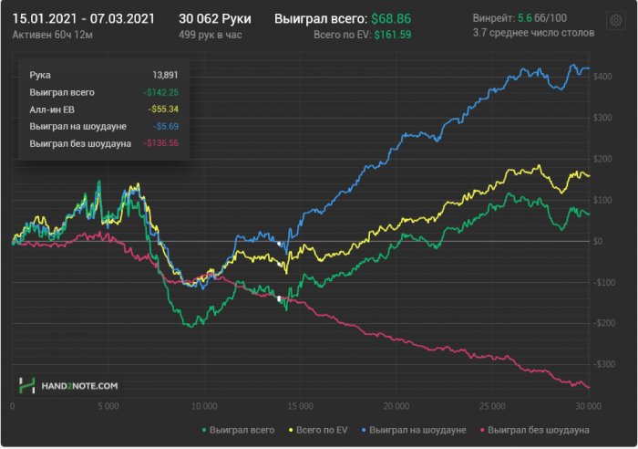Click the green legend dot for 'Выиграл всего'
This screenshot has width=638, height=449.
coord(204,430)
